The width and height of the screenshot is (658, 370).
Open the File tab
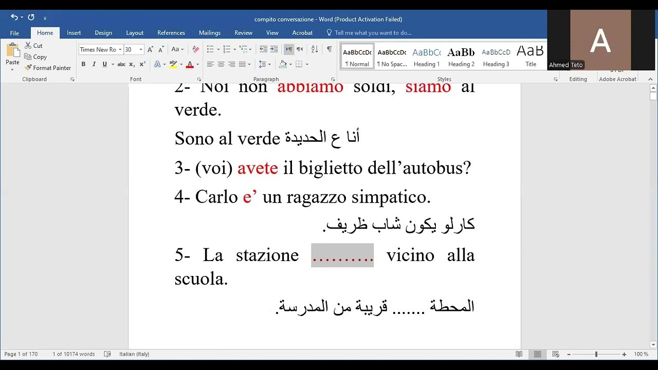tap(14, 33)
